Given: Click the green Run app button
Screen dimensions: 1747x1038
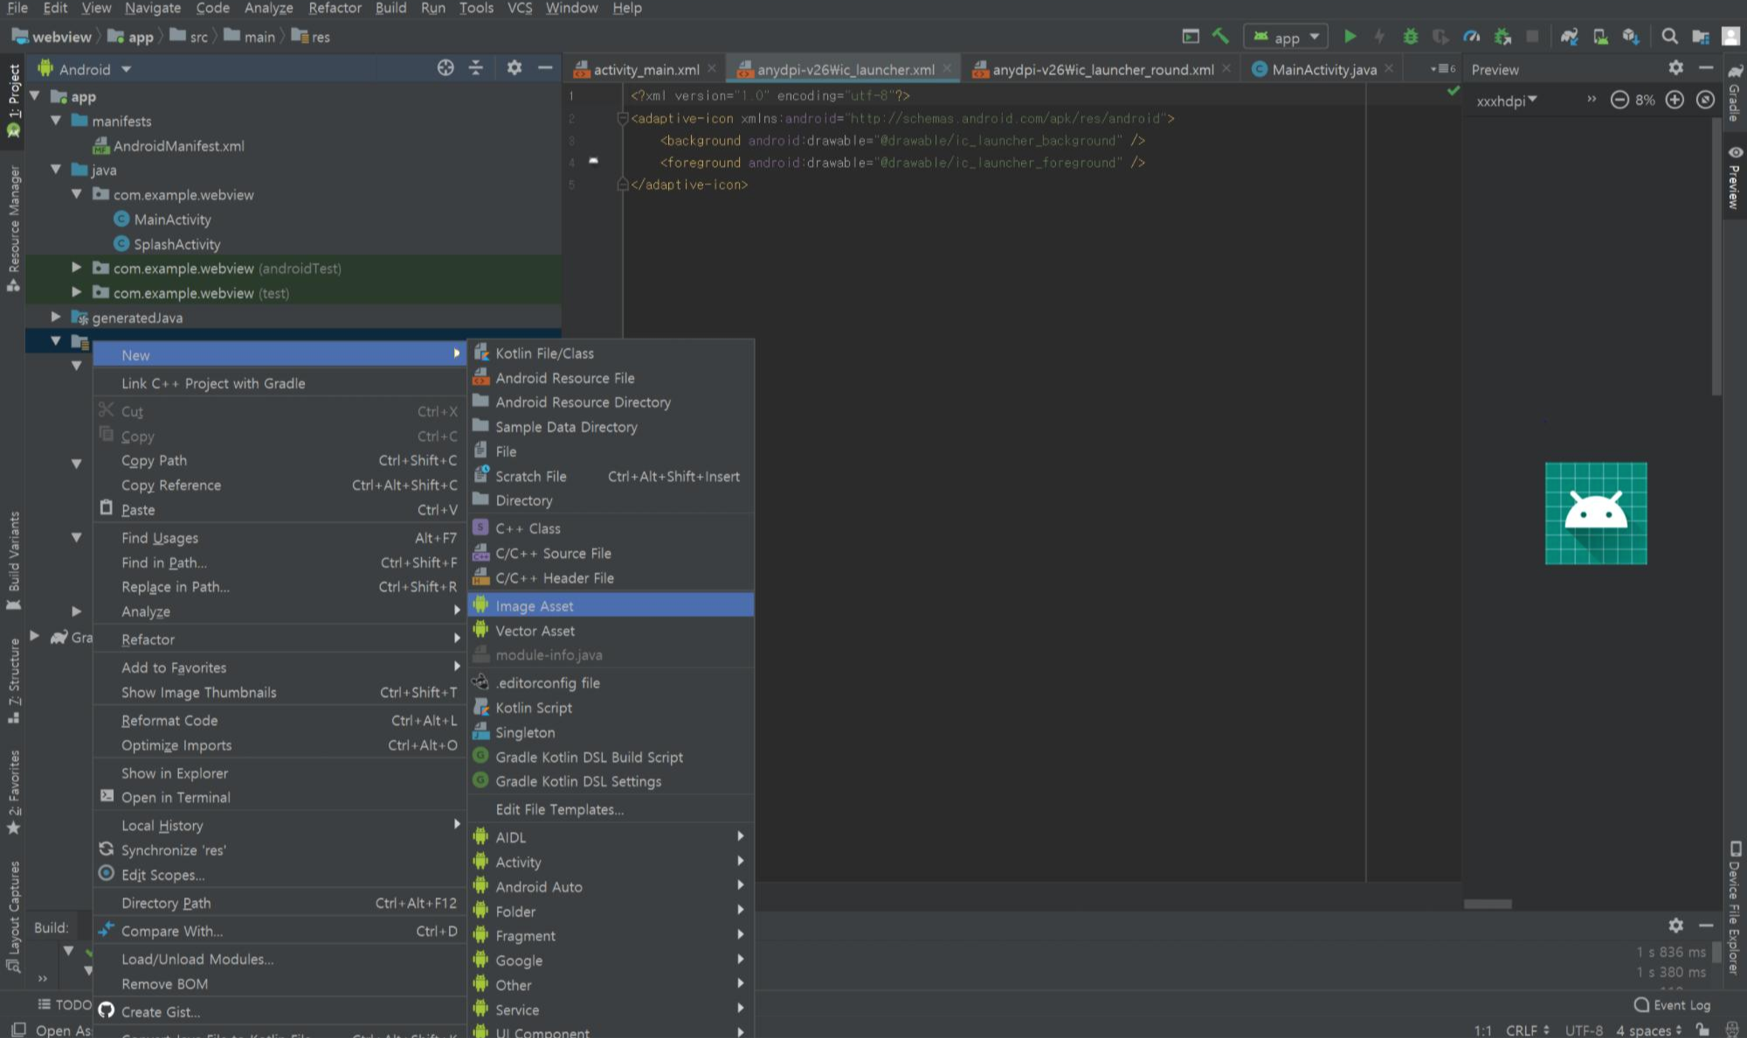Looking at the screenshot, I should [x=1350, y=37].
